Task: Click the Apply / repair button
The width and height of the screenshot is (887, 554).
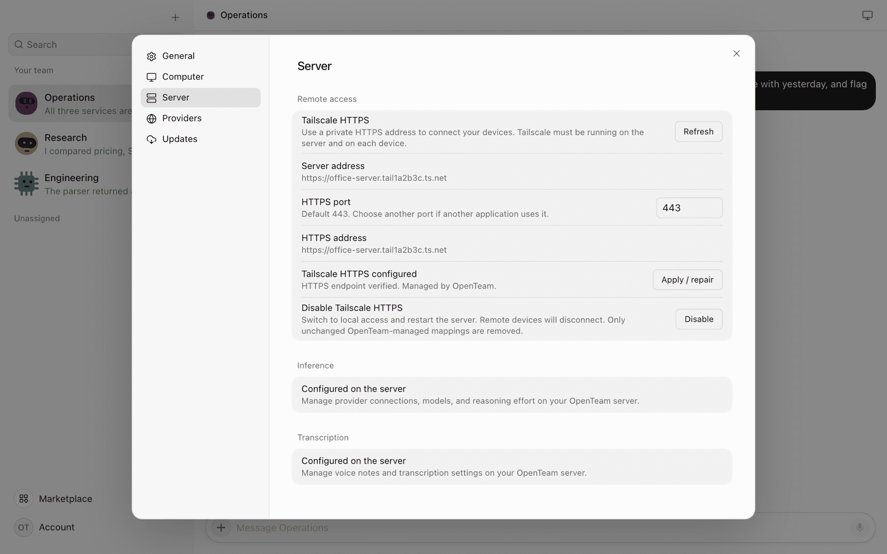Action: coord(687,280)
